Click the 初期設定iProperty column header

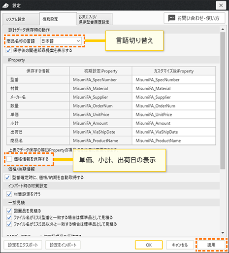click(100, 71)
